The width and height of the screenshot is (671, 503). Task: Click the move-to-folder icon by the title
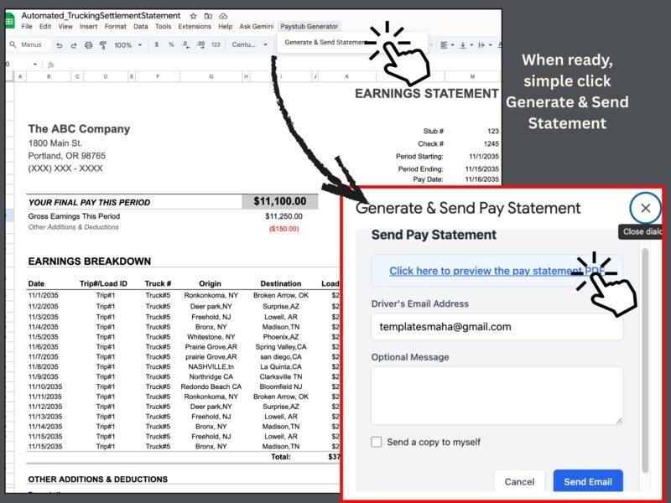pos(208,16)
